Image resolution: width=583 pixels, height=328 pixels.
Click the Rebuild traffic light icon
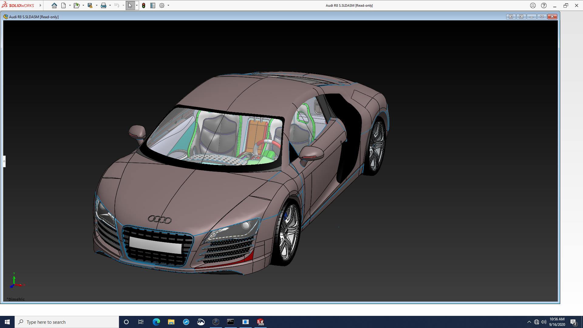click(144, 5)
